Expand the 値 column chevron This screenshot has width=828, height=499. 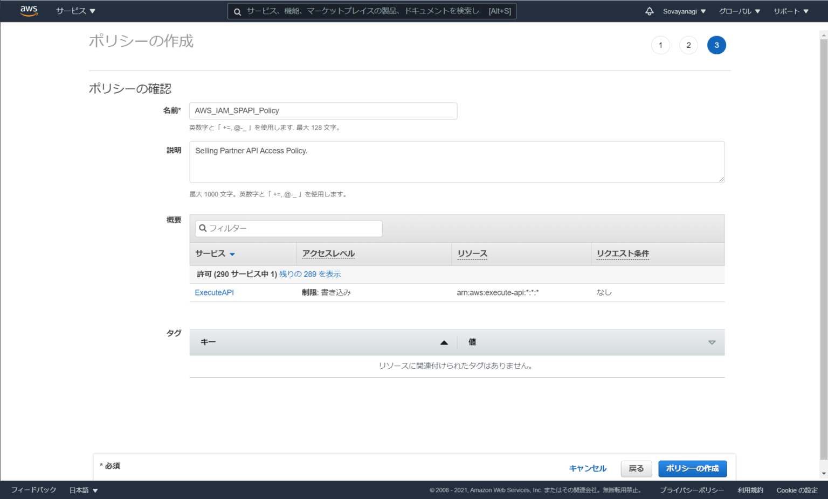click(712, 342)
